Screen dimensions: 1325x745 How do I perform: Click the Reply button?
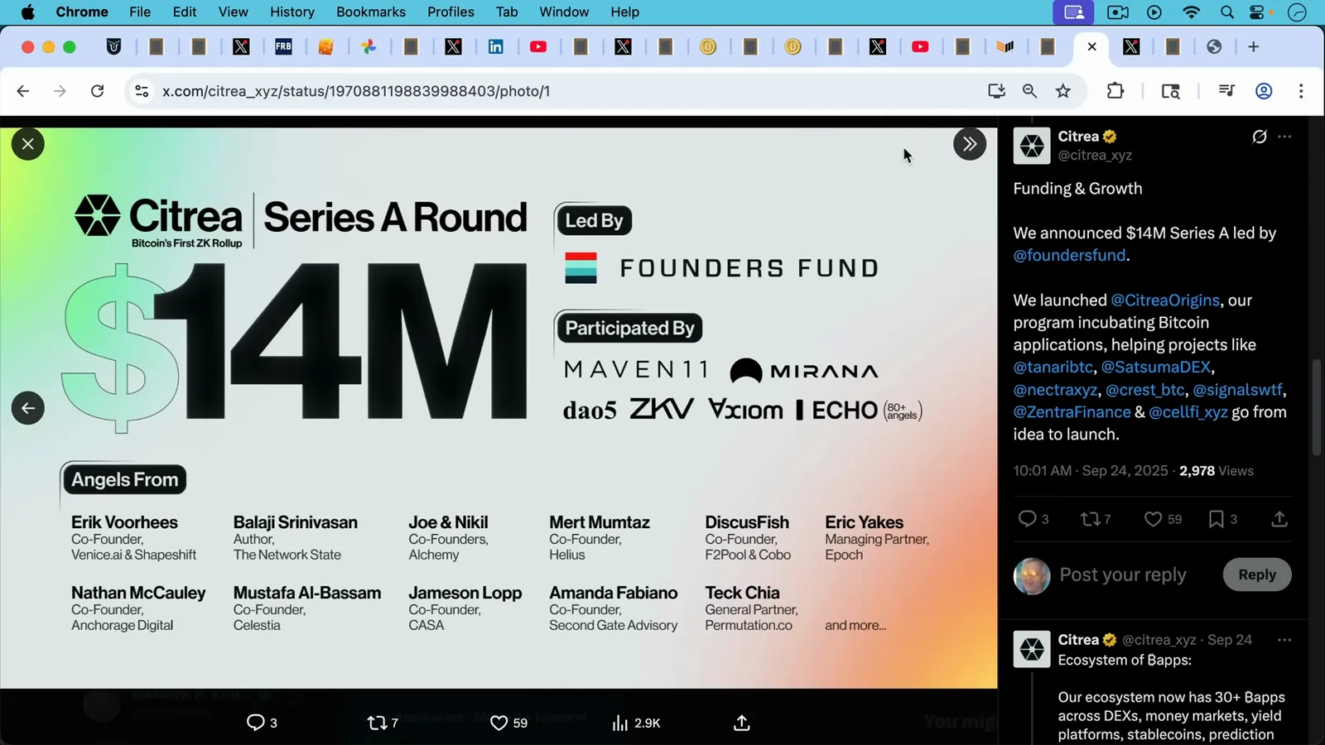coord(1257,574)
